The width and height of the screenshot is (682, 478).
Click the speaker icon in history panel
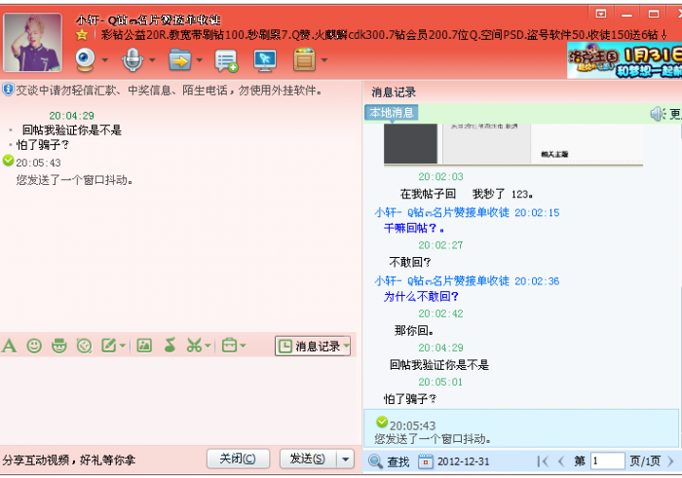tap(658, 114)
